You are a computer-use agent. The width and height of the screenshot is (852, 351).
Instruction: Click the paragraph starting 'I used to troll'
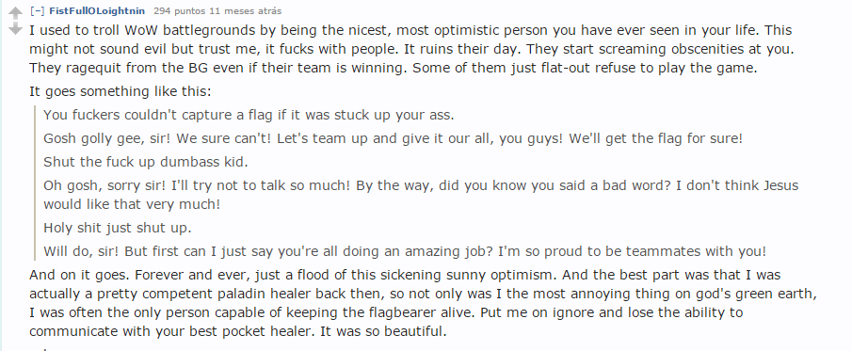pyautogui.click(x=411, y=50)
